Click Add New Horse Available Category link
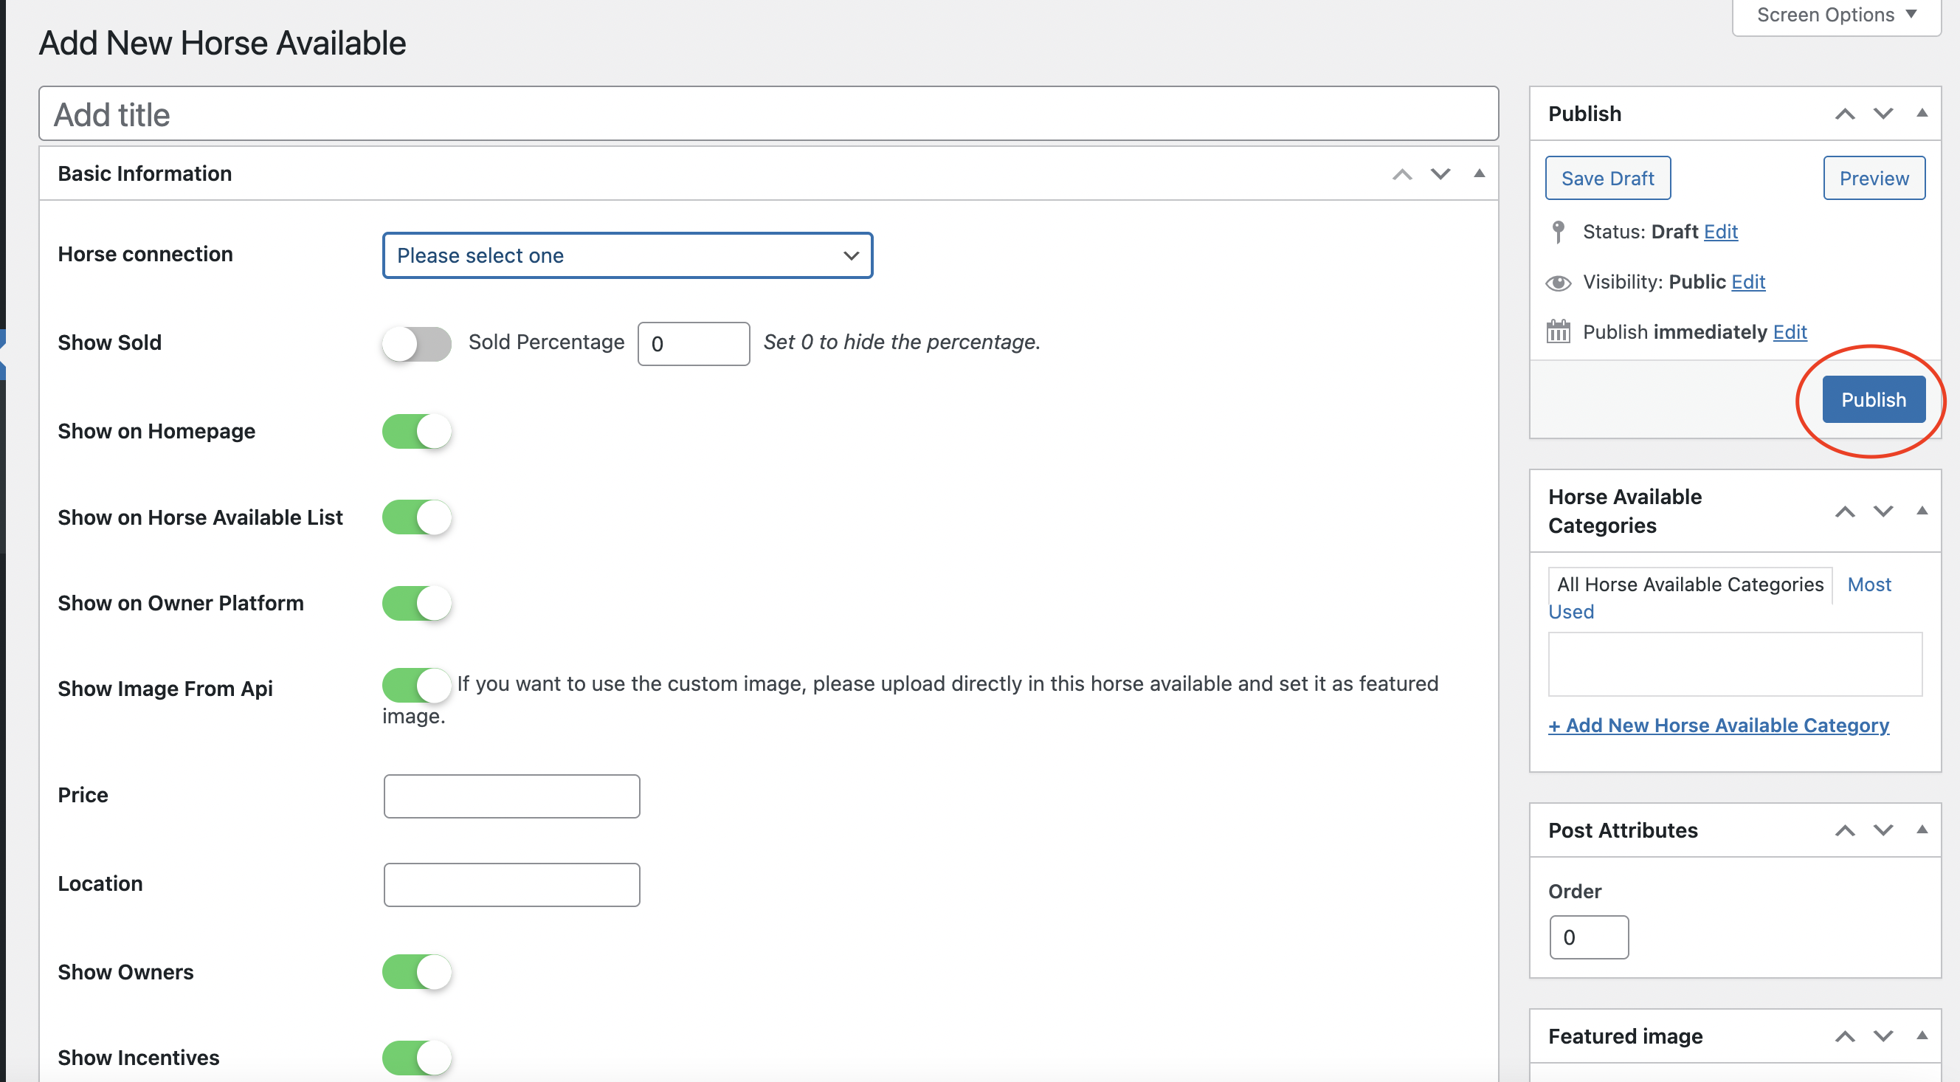The image size is (1960, 1082). [1718, 725]
